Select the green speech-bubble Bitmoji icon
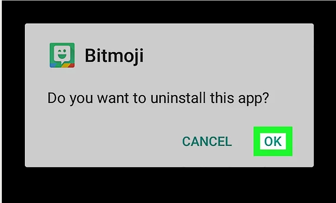 tap(62, 55)
